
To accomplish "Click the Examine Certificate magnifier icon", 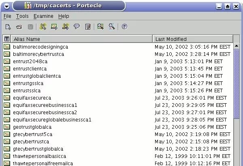I will point(100,26).
